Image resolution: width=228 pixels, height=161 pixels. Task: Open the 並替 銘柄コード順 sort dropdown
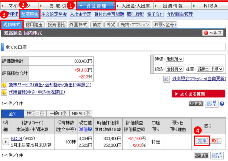tap(210, 69)
